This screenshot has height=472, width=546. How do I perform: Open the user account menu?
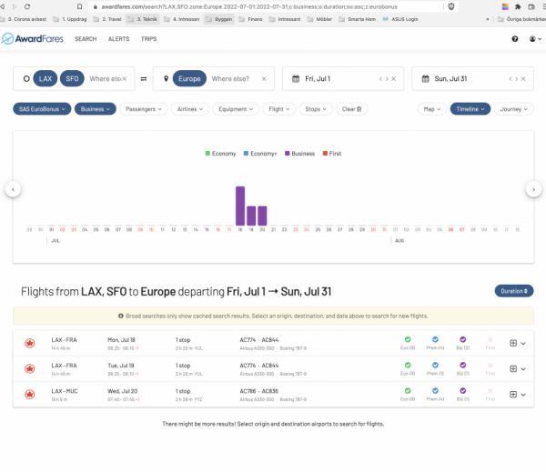[x=532, y=39]
